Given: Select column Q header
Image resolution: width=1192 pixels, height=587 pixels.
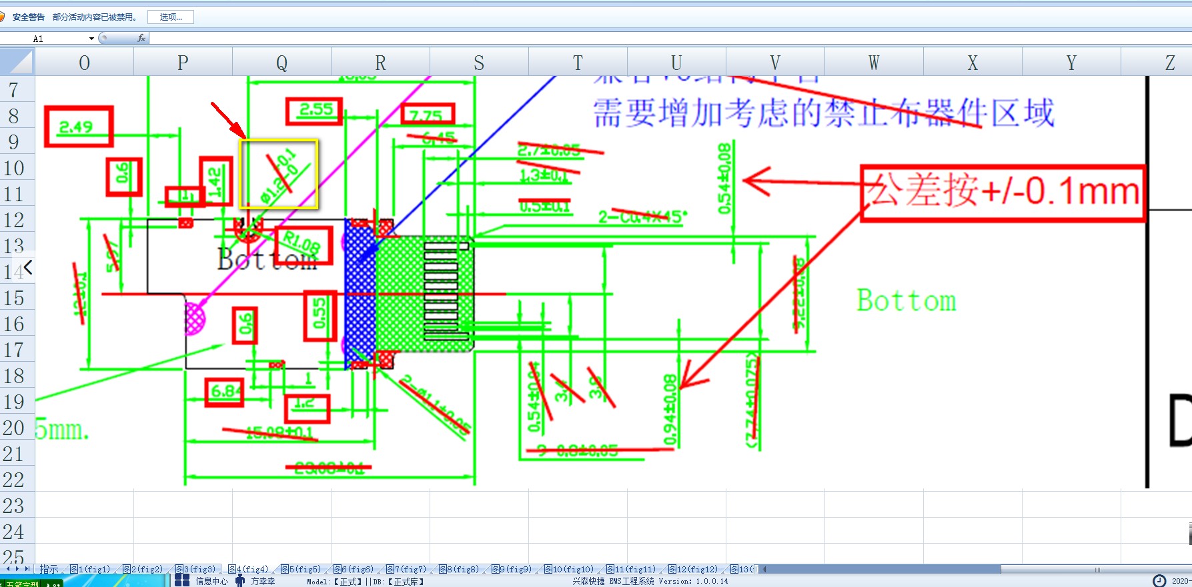Looking at the screenshot, I should click(x=281, y=63).
